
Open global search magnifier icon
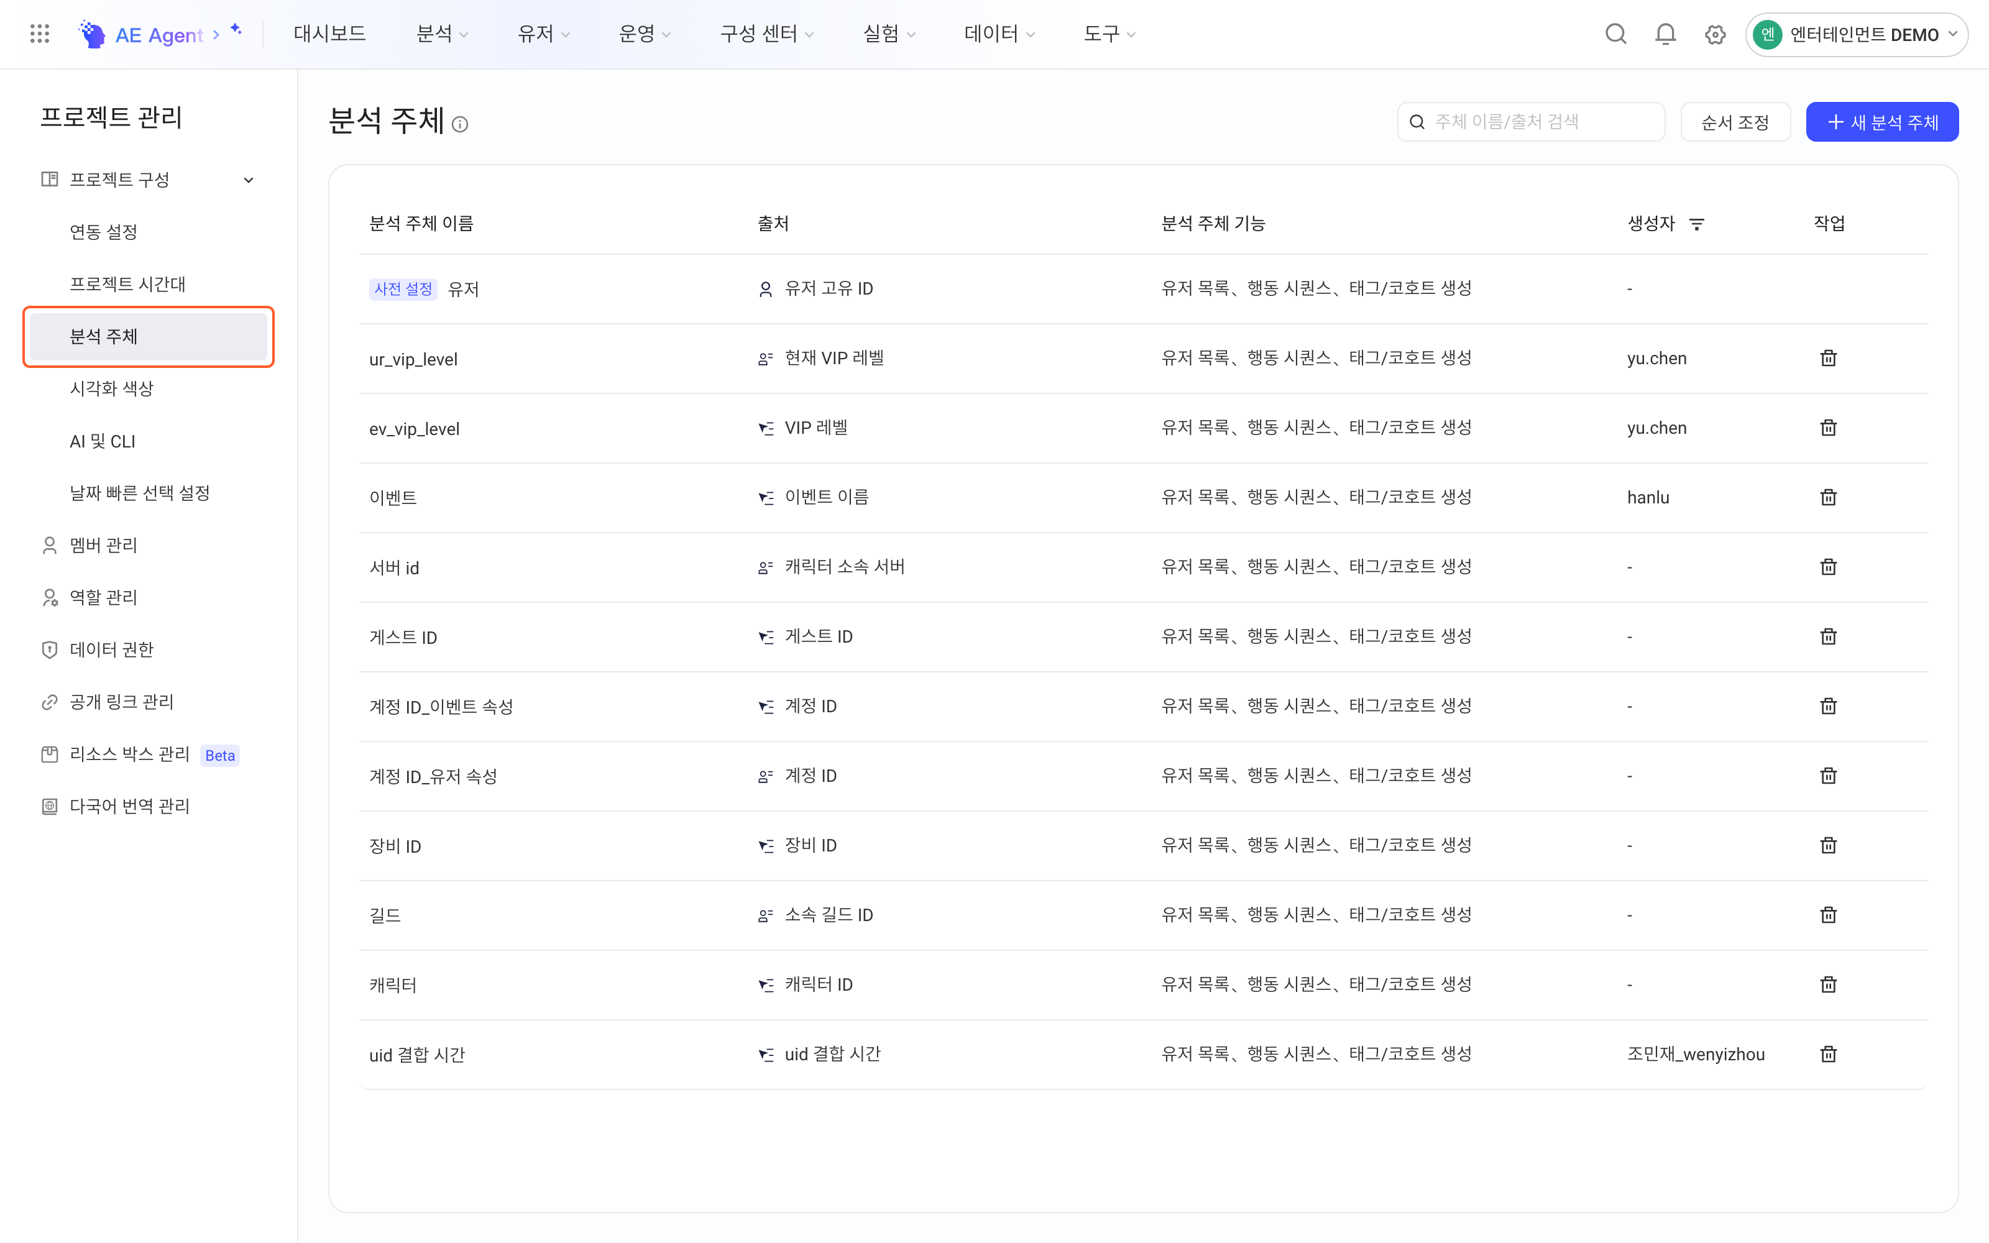[x=1616, y=34]
